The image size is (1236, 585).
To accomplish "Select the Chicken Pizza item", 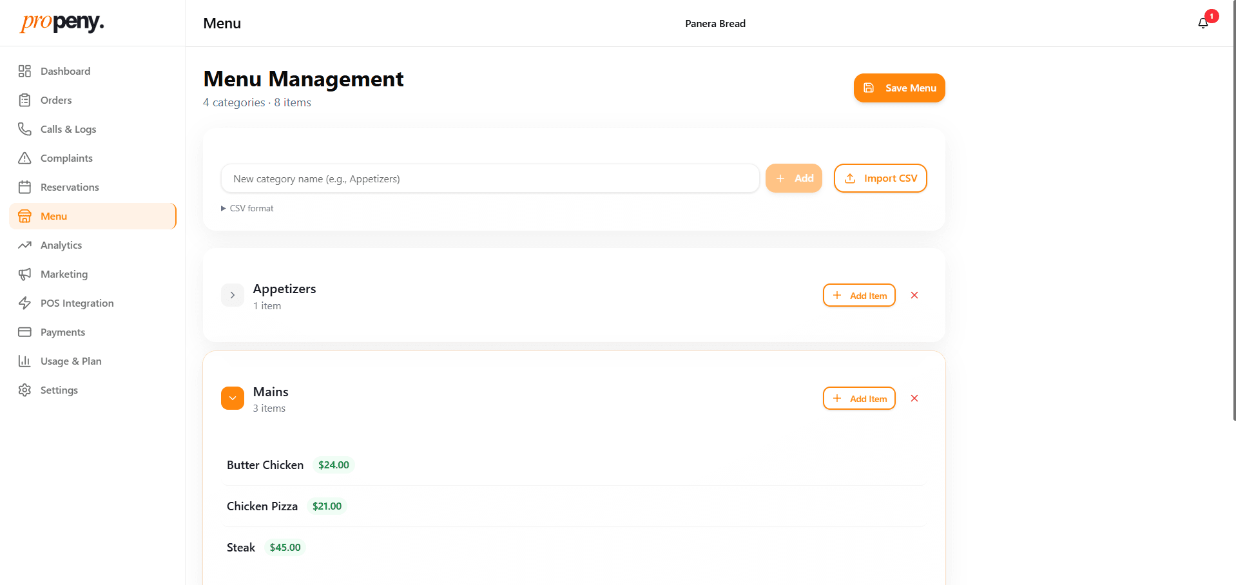I will tap(262, 506).
